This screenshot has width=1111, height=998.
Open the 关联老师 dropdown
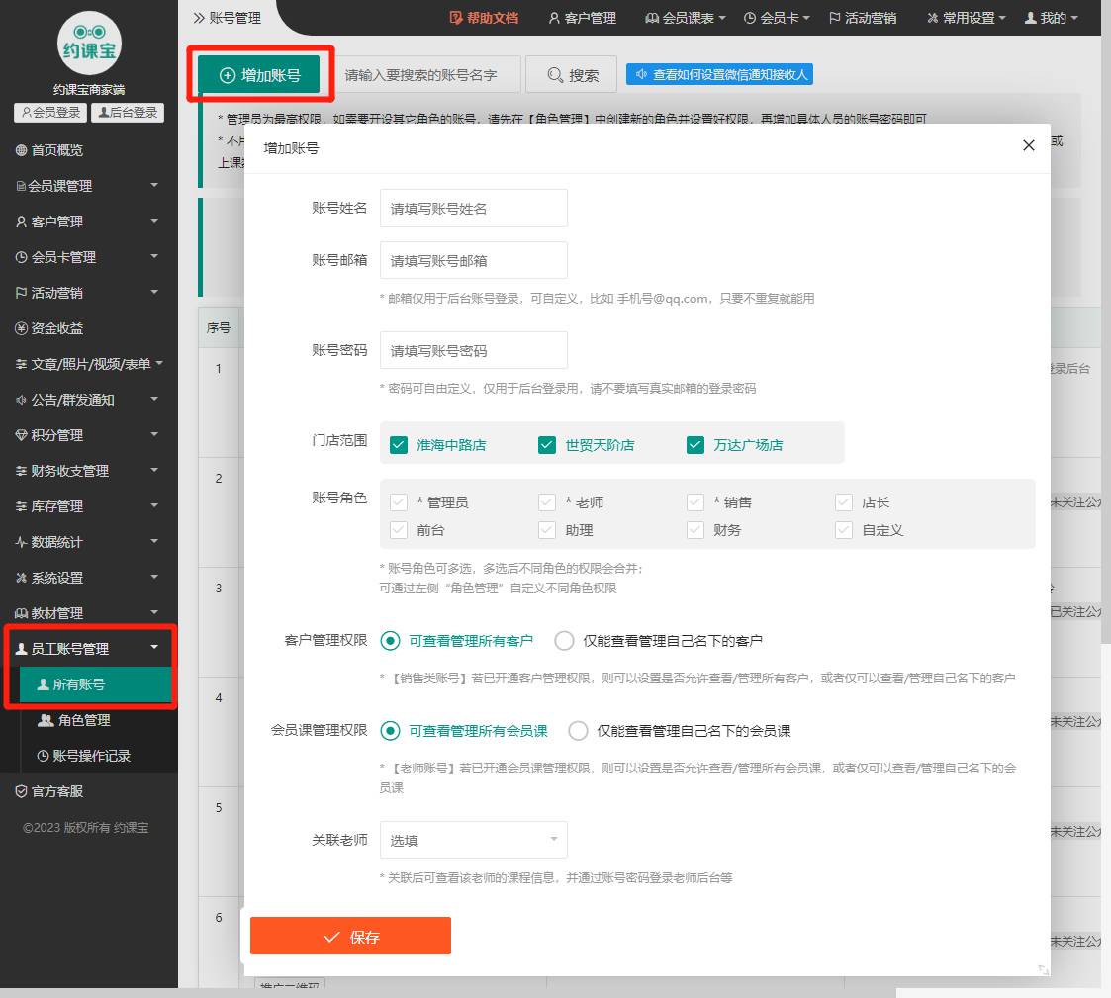pos(473,840)
